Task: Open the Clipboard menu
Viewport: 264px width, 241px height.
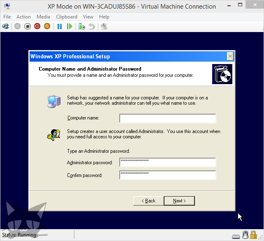Action: [67, 17]
